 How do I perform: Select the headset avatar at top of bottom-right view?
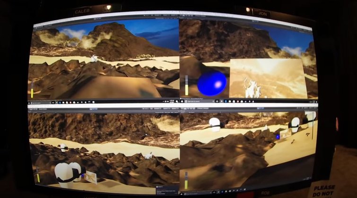[x=215, y=124]
